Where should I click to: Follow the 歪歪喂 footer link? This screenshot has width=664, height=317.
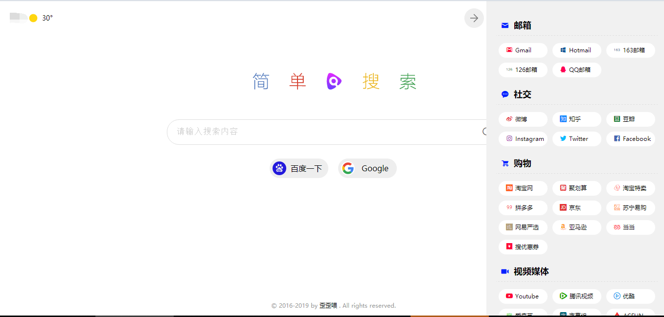[x=328, y=306]
